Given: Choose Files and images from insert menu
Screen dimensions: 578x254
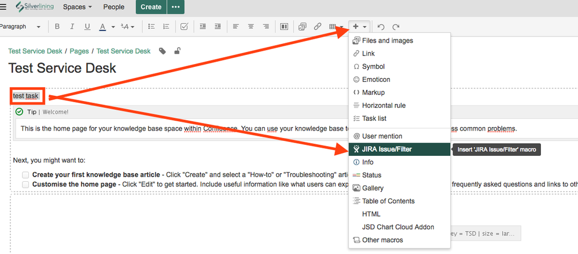Looking at the screenshot, I should point(399,40).
